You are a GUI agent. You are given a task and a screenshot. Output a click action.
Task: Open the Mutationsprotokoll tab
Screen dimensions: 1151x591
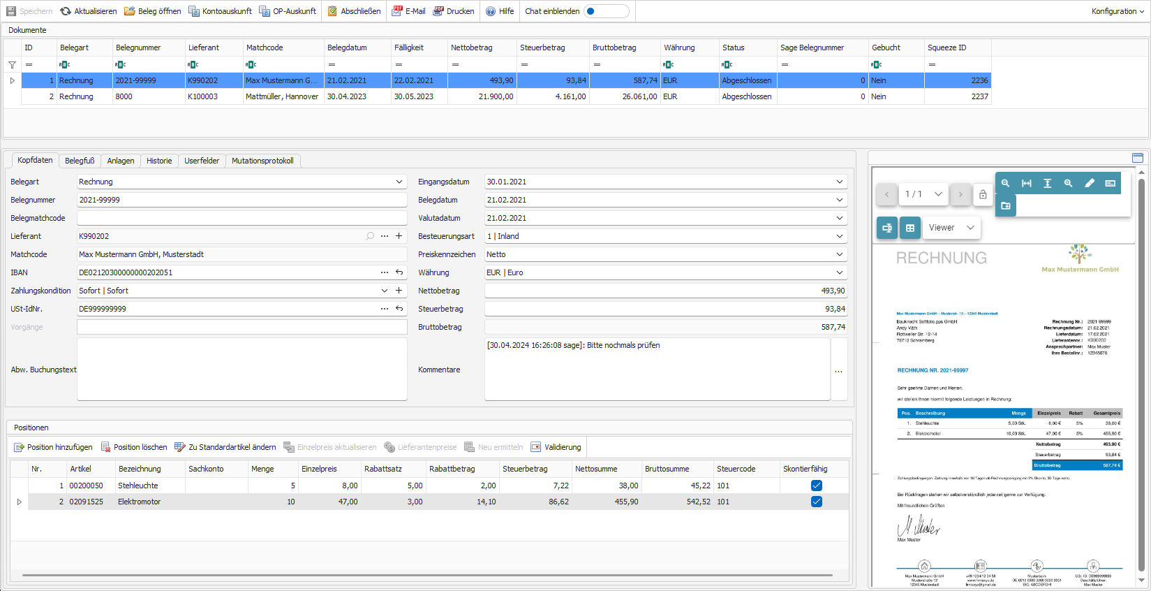click(262, 161)
